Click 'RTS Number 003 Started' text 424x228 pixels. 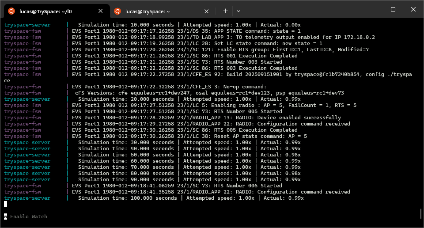point(248,62)
